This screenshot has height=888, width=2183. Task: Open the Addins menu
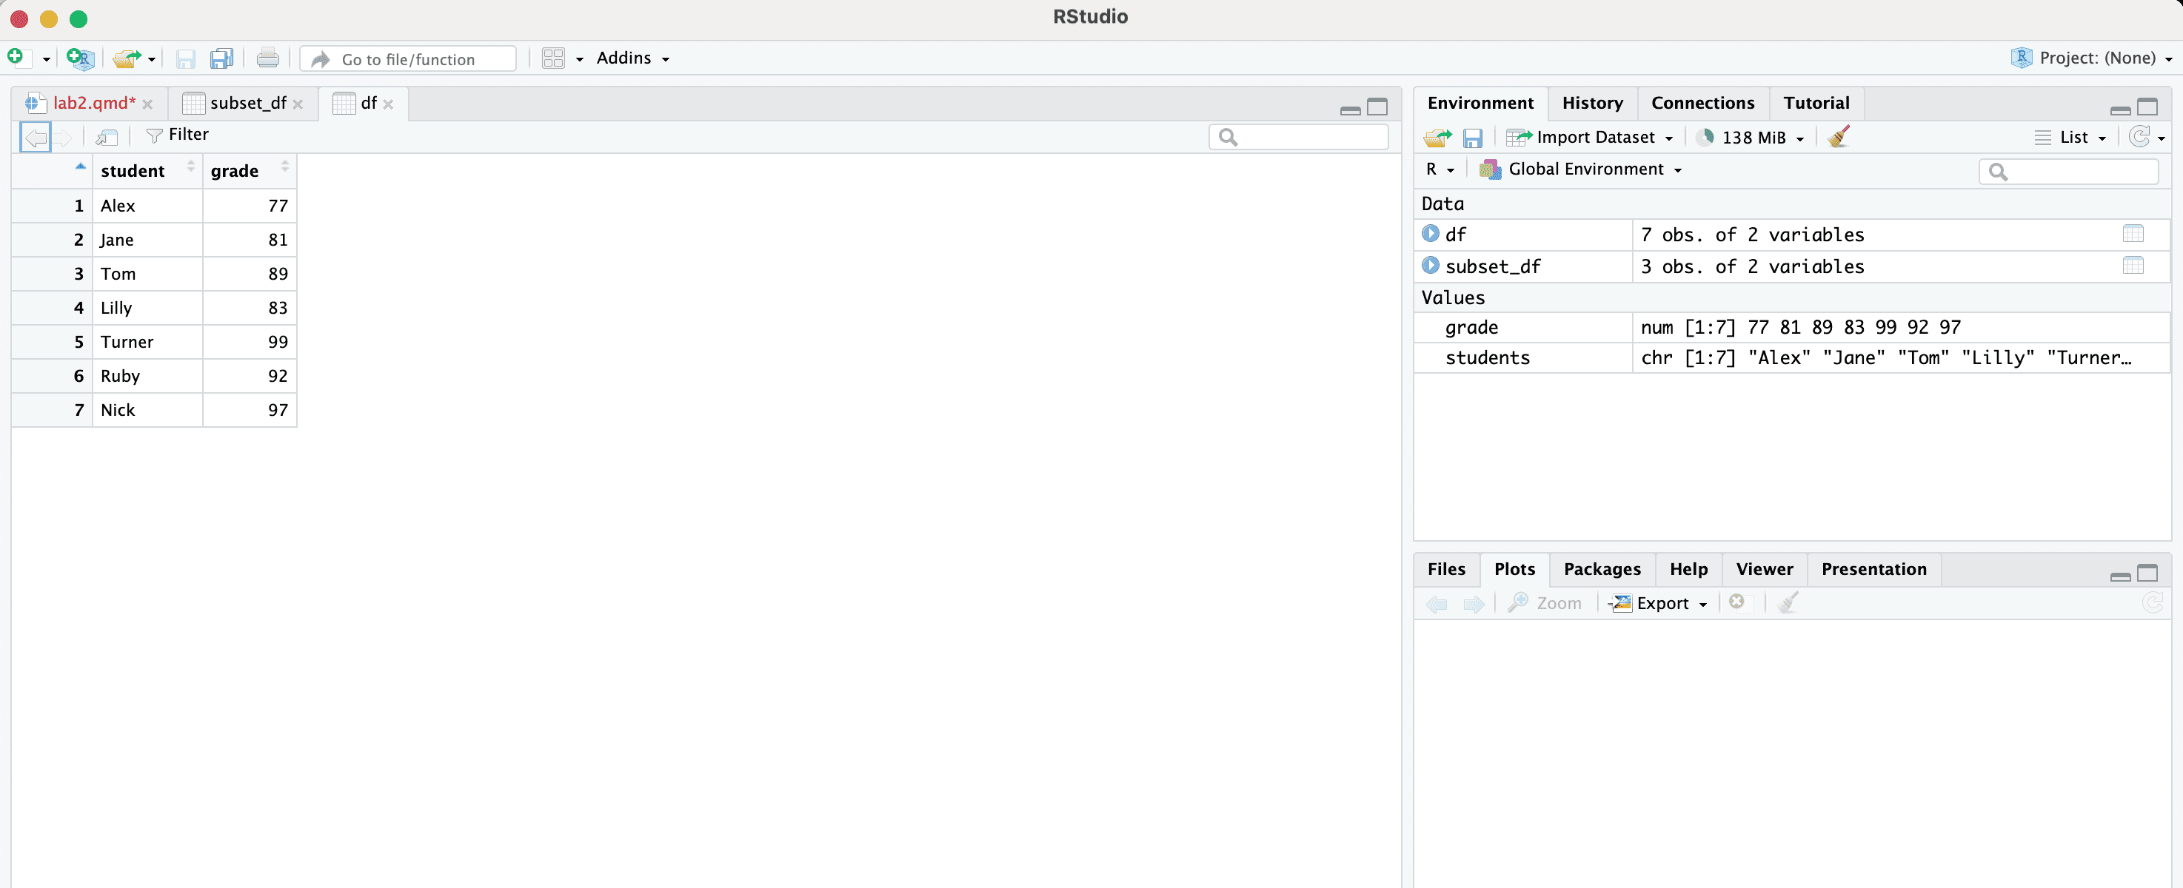632,58
